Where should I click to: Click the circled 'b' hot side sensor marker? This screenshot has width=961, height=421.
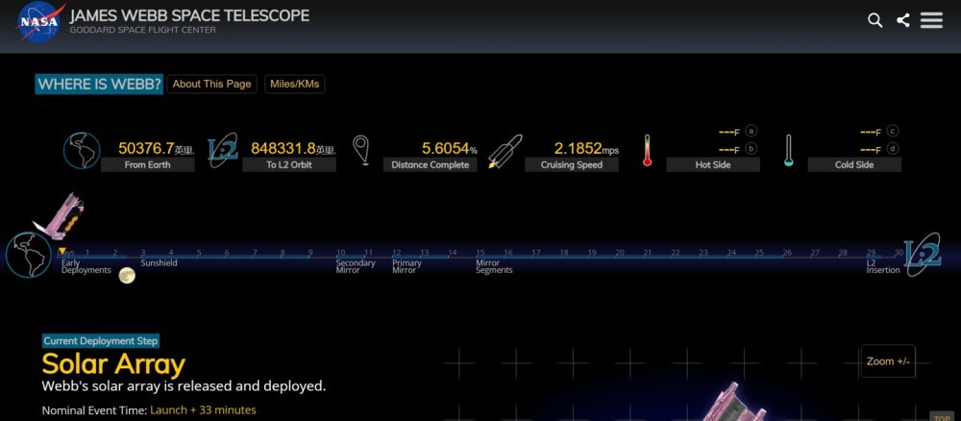coord(752,148)
